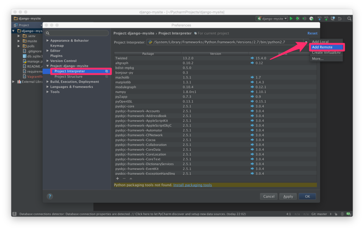This screenshot has width=364, height=230.
Task: Expand the polls folder in the project tree
Action: point(18,46)
